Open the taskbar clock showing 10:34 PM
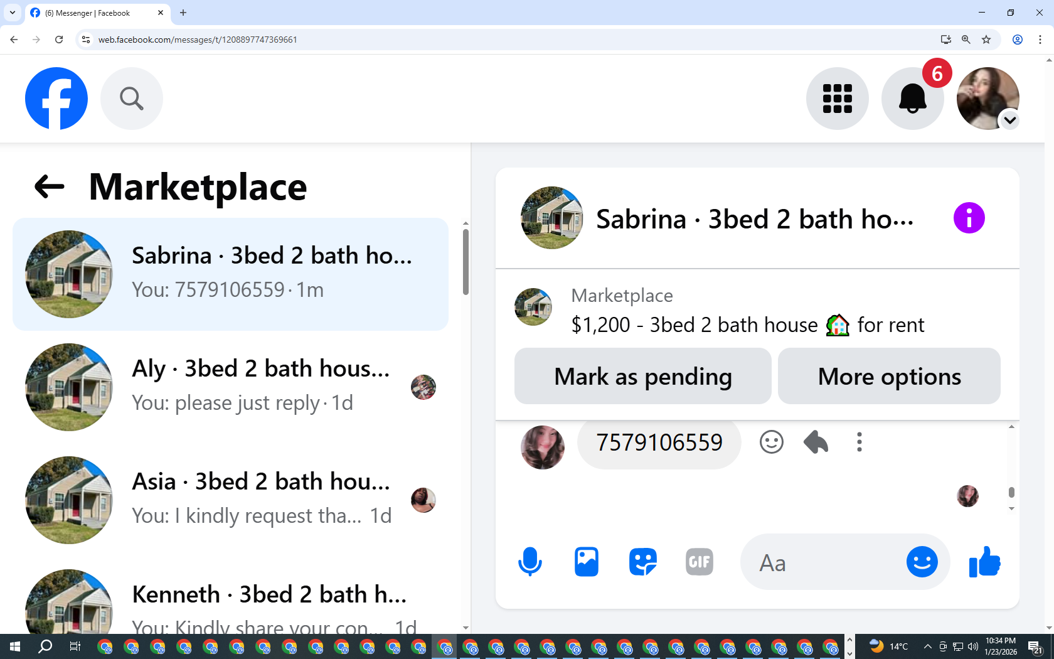This screenshot has width=1054, height=659. tap(1001, 646)
